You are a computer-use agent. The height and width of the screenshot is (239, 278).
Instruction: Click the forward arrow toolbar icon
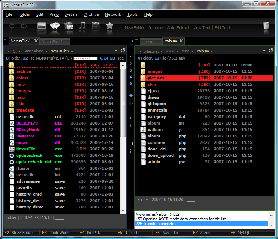[24, 26]
